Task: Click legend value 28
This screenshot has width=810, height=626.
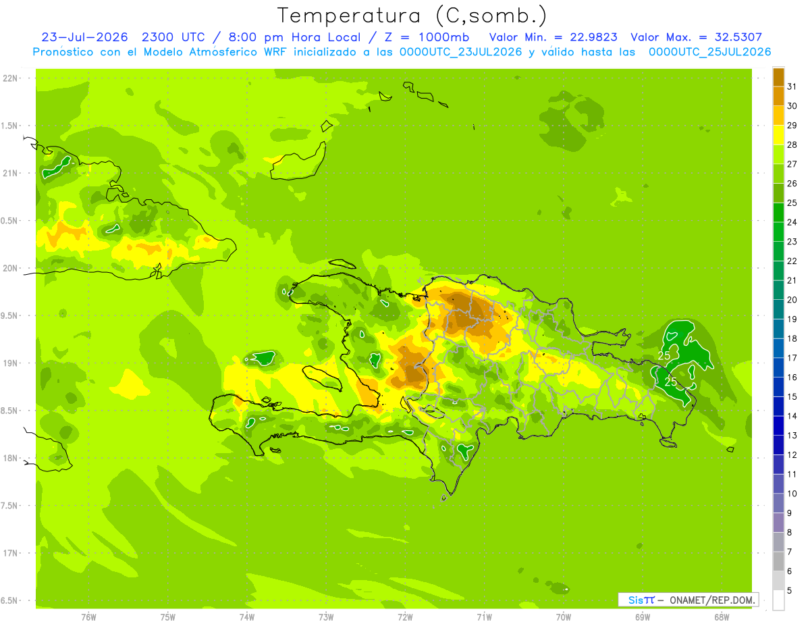Action: click(792, 145)
